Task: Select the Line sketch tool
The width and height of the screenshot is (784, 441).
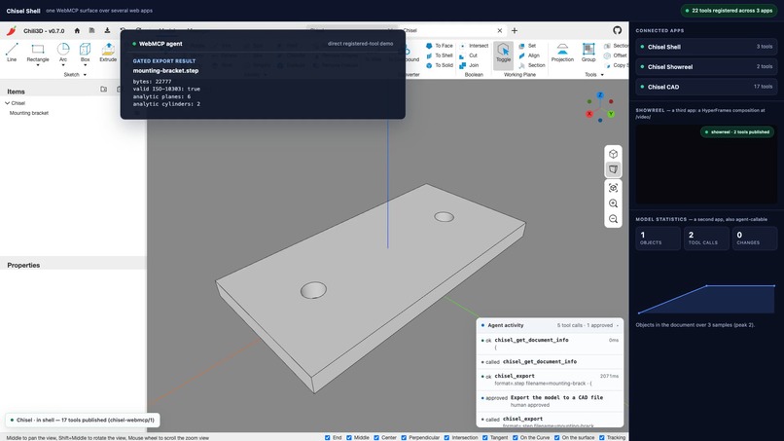Action: click(12, 53)
